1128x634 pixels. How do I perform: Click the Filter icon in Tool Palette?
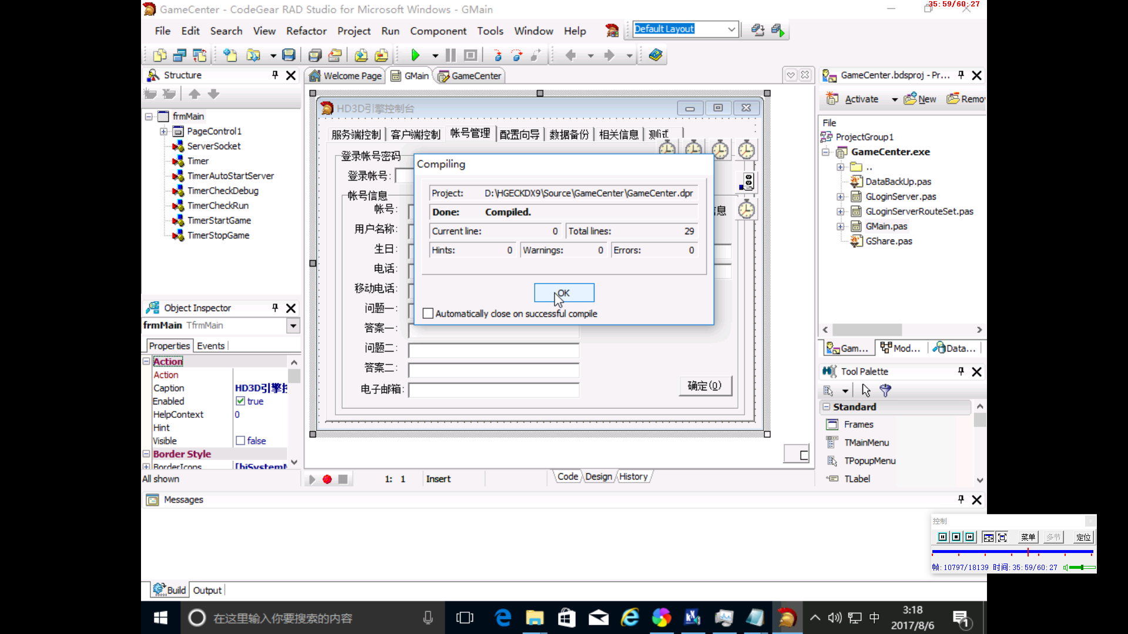pyautogui.click(x=885, y=390)
